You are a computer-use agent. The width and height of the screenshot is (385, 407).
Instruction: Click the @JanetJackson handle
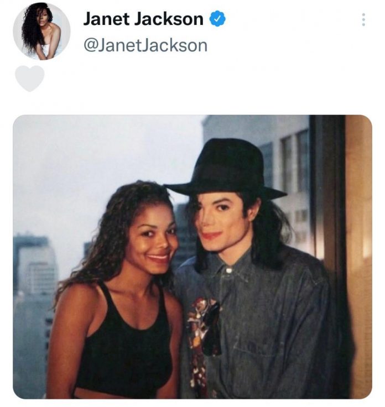click(145, 46)
